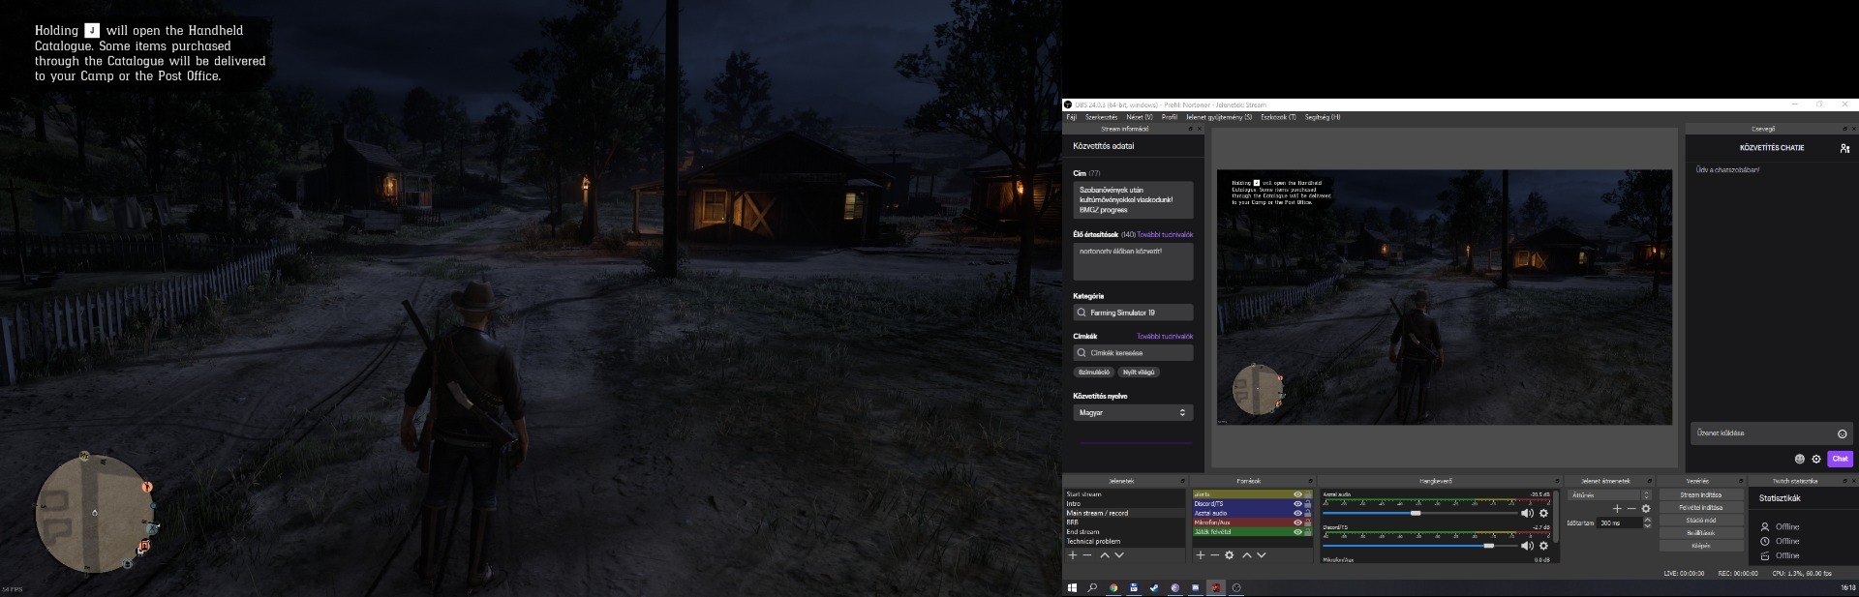Remove the selected scene with the Jelenetek minus icon

pyautogui.click(x=1087, y=555)
